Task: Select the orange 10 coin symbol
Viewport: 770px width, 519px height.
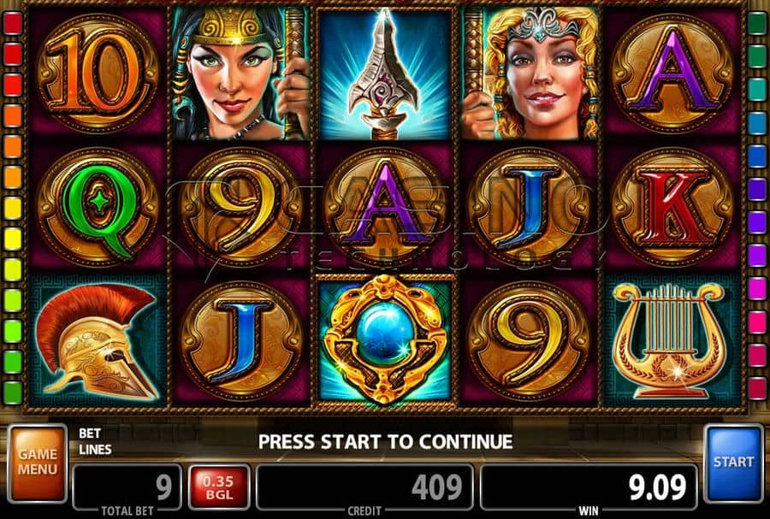Action: click(x=98, y=74)
